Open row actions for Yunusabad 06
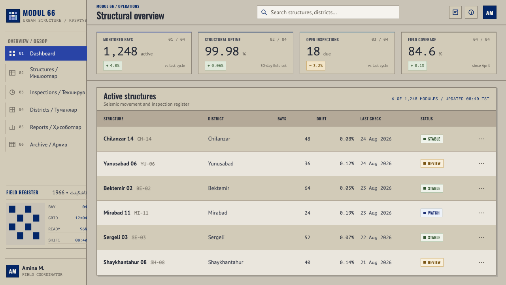 [x=481, y=163]
